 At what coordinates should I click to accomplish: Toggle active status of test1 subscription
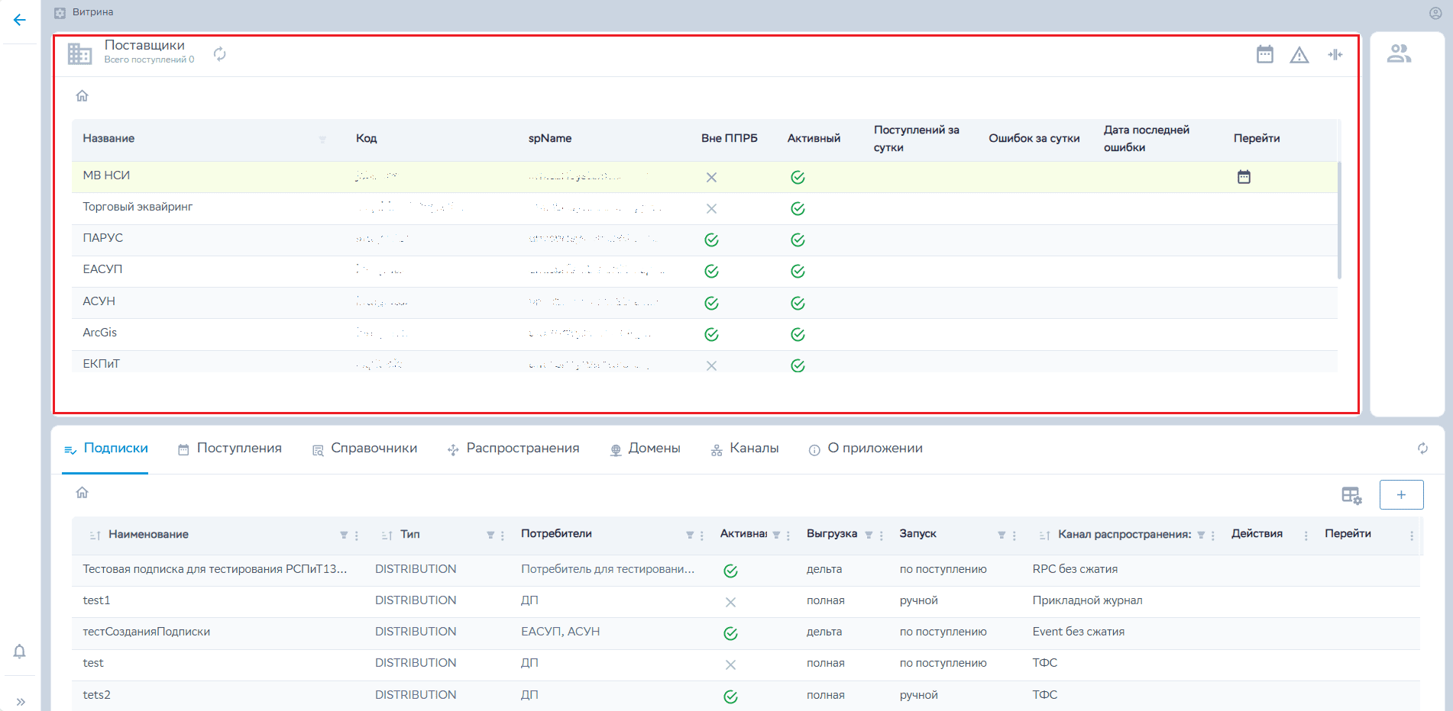pyautogui.click(x=730, y=602)
